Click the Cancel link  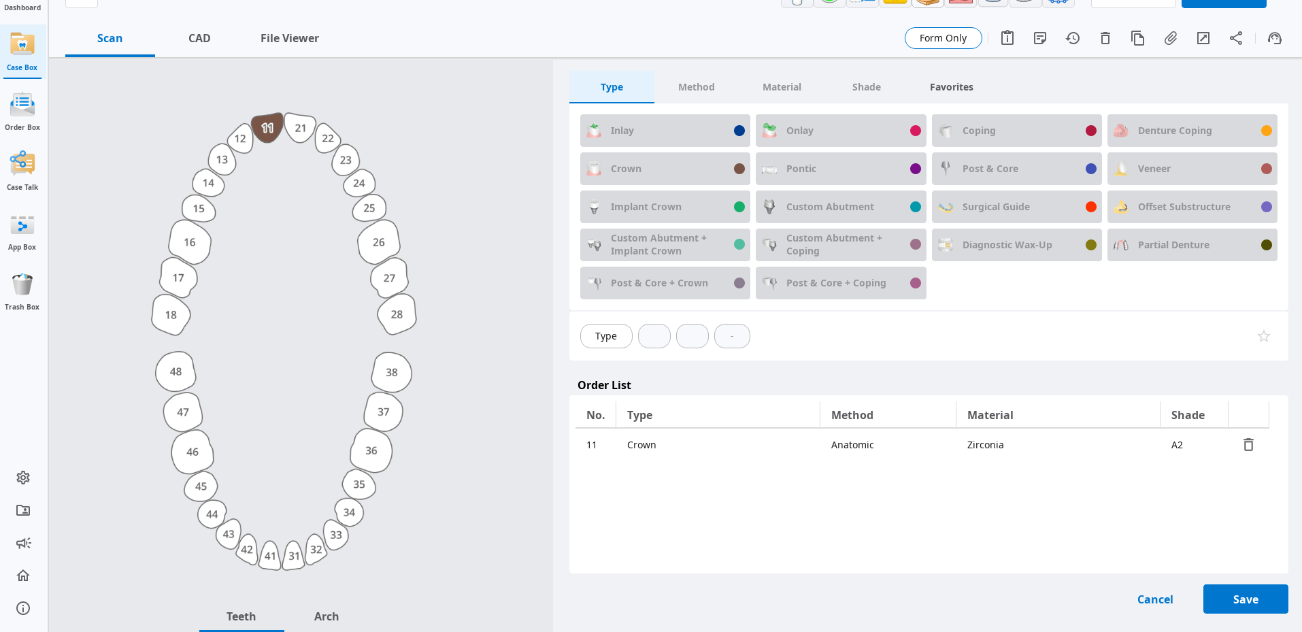click(x=1154, y=599)
